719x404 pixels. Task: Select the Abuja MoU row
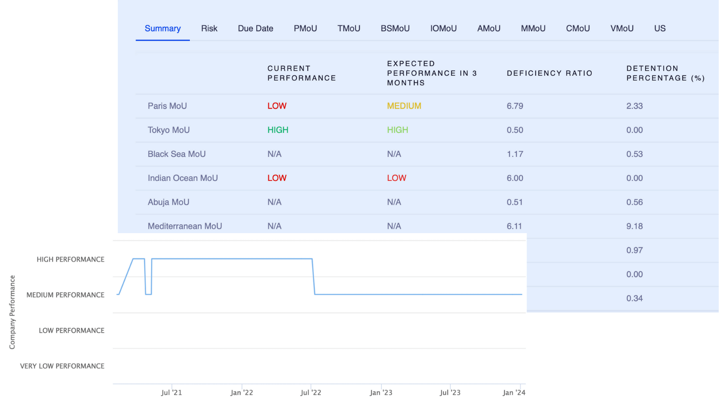[x=168, y=202]
